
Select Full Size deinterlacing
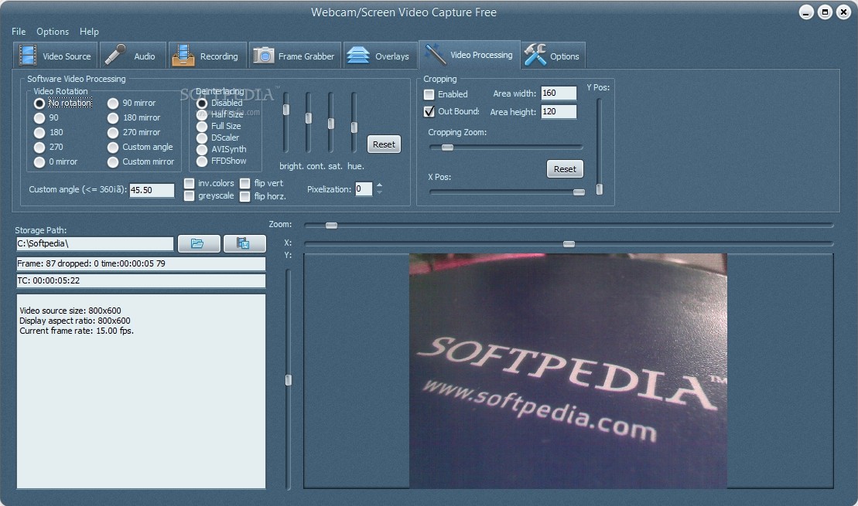pos(202,126)
